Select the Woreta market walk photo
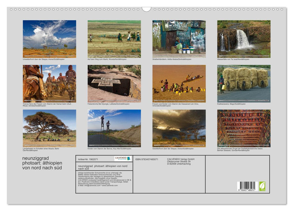The width and height of the screenshot is (293, 211). pos(114,39)
